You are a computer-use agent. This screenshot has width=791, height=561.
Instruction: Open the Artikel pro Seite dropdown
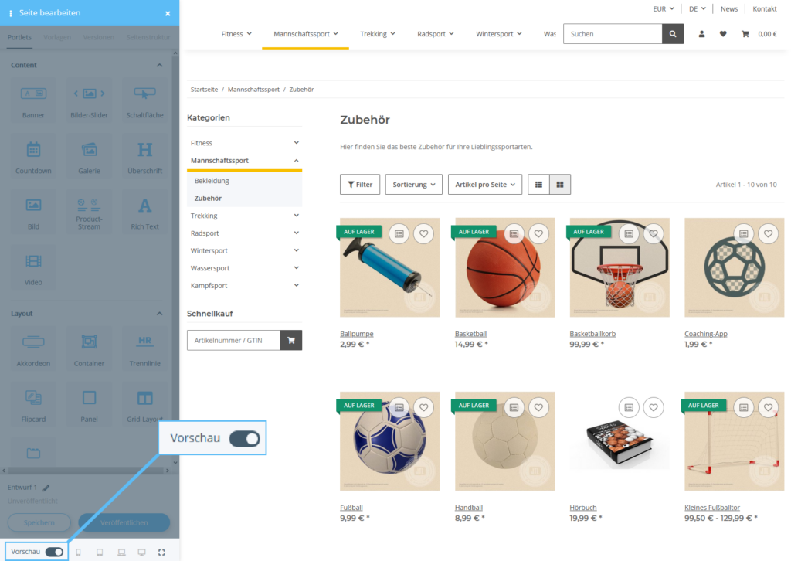pos(484,185)
